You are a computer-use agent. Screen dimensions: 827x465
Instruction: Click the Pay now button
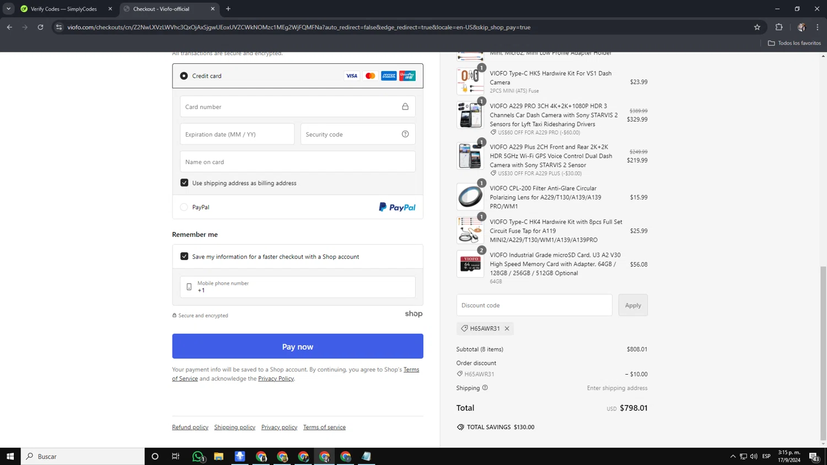coord(298,347)
